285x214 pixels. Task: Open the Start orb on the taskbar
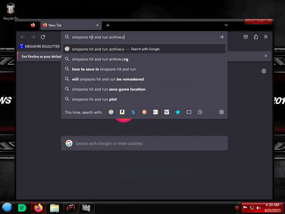(7, 208)
